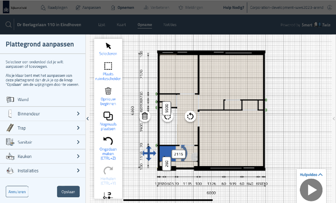Image resolution: width=336 pixels, height=203 pixels.
Task: Open the Notities tab
Action: pyautogui.click(x=170, y=25)
